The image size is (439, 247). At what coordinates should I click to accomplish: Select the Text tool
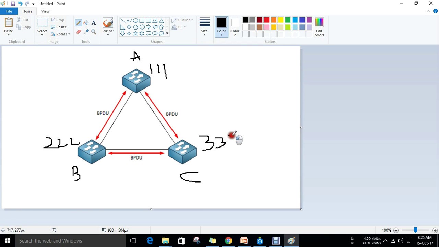click(94, 23)
